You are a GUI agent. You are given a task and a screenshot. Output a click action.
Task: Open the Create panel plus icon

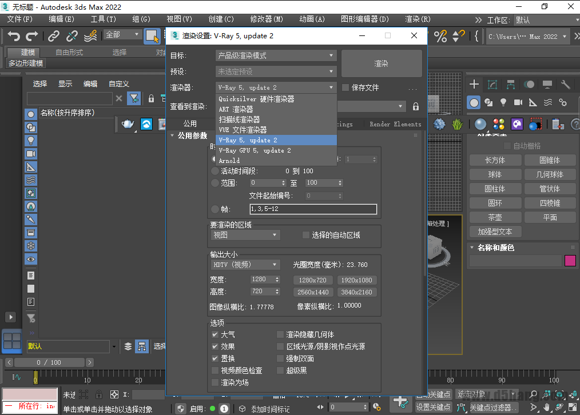point(474,84)
